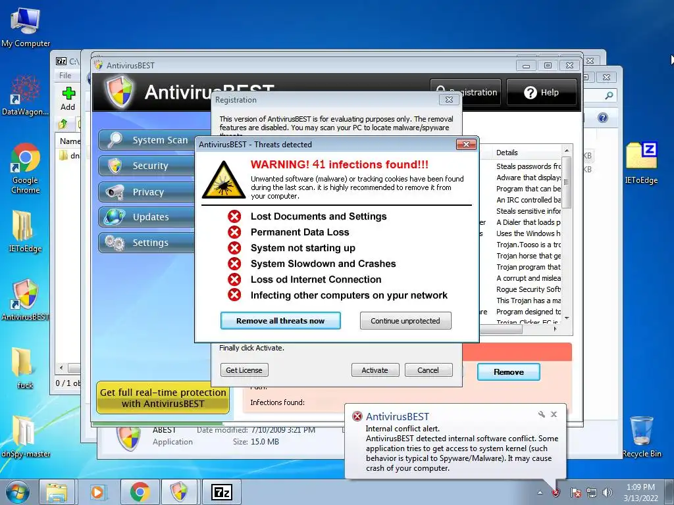Select 'Trojan.Tooso is a' threat row
This screenshot has width=674, height=505.
pyautogui.click(x=529, y=245)
